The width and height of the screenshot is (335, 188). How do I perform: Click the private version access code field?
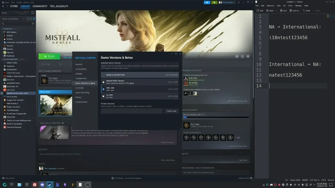point(132,111)
